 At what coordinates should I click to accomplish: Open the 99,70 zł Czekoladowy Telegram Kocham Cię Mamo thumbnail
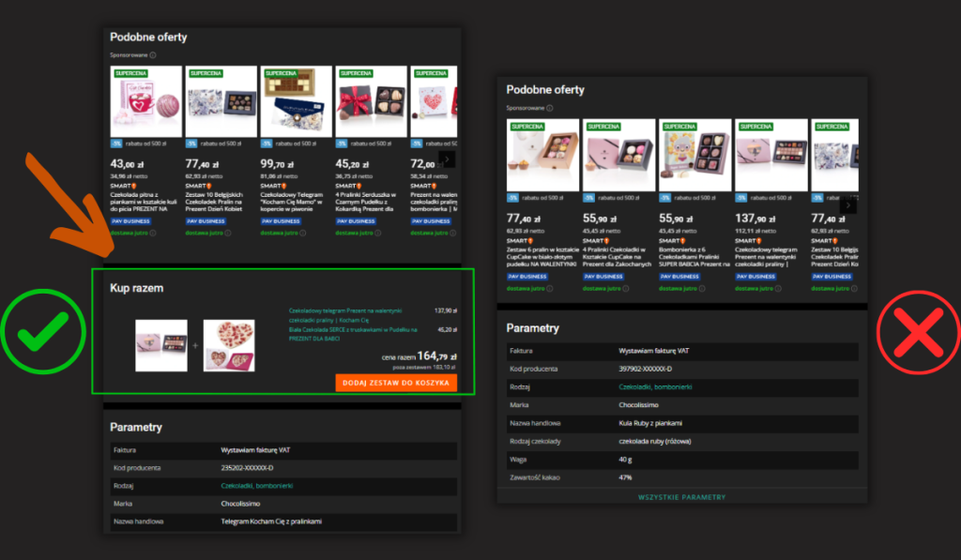click(296, 101)
